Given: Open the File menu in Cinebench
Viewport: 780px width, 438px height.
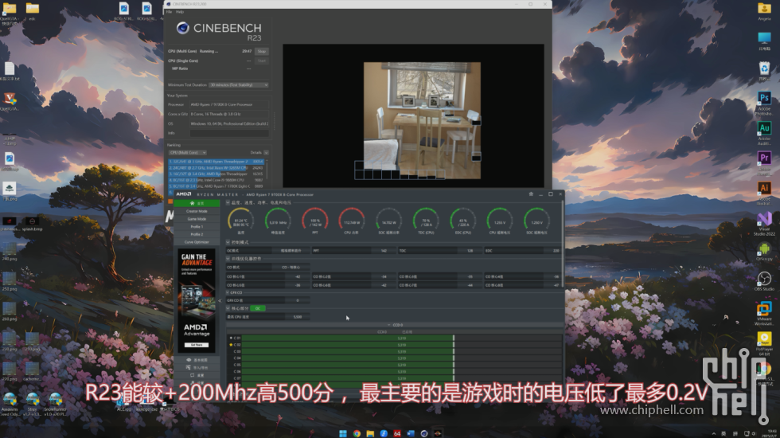Looking at the screenshot, I should pyautogui.click(x=169, y=11).
